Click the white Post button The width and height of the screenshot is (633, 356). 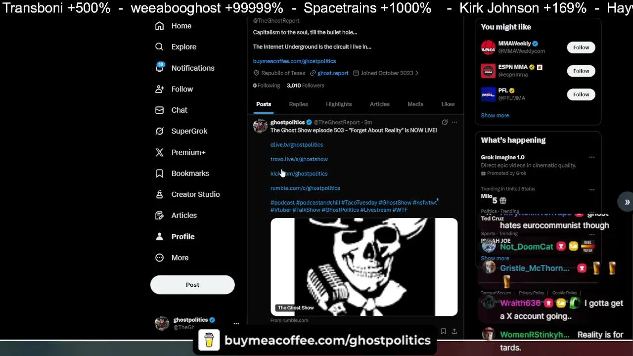[x=192, y=285]
